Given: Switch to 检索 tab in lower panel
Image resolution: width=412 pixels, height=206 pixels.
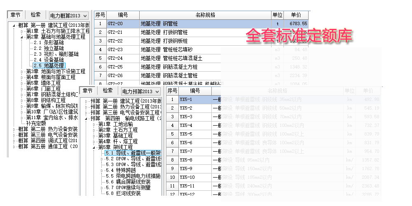Looking at the screenshot, I should click(108, 91).
